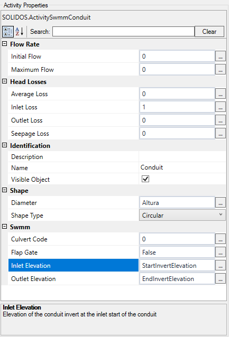The height and width of the screenshot is (337, 229).
Task: Open ellipsis editor for Maximum Flow
Action: click(x=221, y=70)
